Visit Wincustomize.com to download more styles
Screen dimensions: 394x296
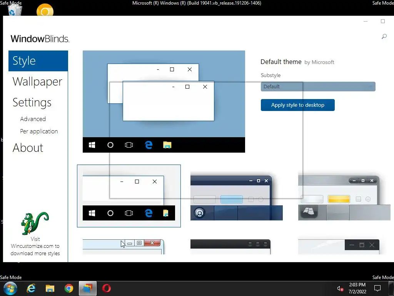35,246
